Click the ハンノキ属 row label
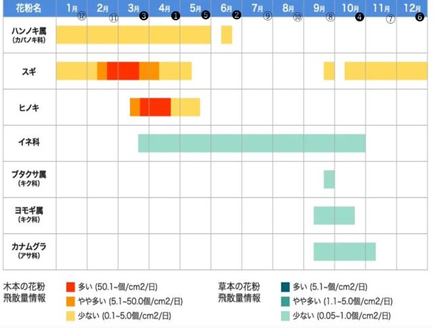440x328 pixels. pos(28,34)
